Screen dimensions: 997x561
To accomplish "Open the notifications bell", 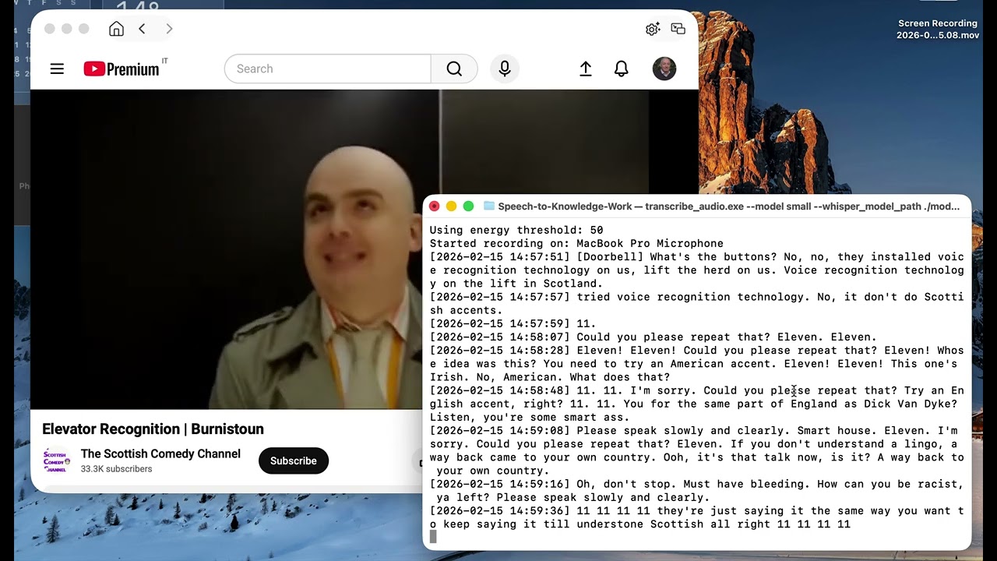I will pos(621,69).
